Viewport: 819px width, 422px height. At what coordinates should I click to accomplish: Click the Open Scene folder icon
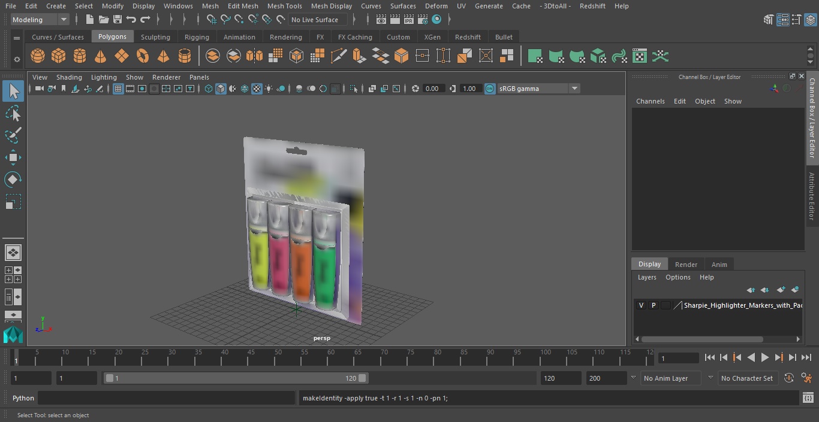[x=104, y=20]
